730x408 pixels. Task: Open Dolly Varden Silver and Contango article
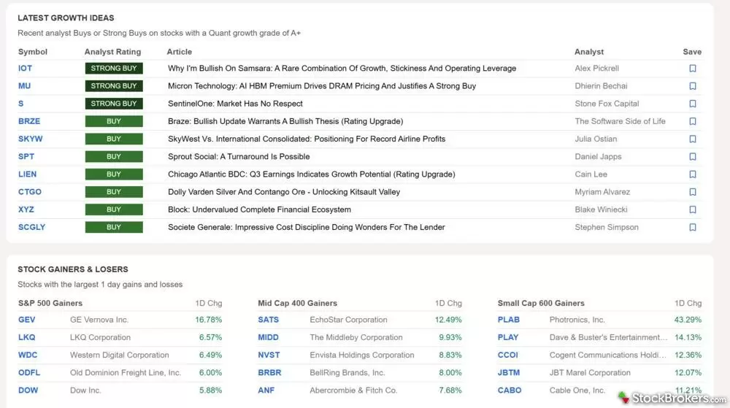coord(283,192)
